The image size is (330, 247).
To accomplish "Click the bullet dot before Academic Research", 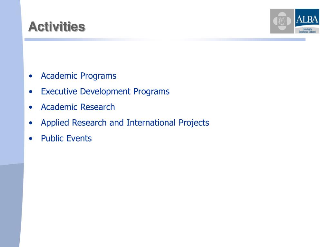I will click(x=30, y=107).
